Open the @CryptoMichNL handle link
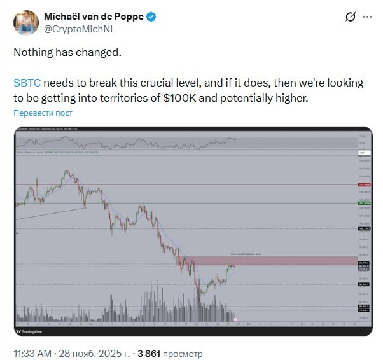 (80, 29)
